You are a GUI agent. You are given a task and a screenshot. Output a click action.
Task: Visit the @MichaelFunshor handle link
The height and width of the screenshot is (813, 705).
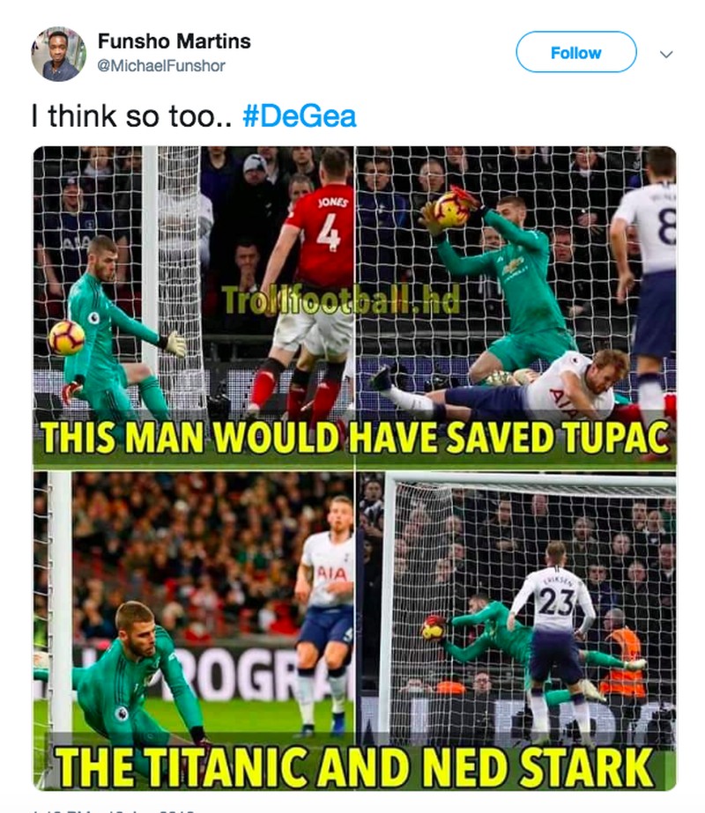160,66
